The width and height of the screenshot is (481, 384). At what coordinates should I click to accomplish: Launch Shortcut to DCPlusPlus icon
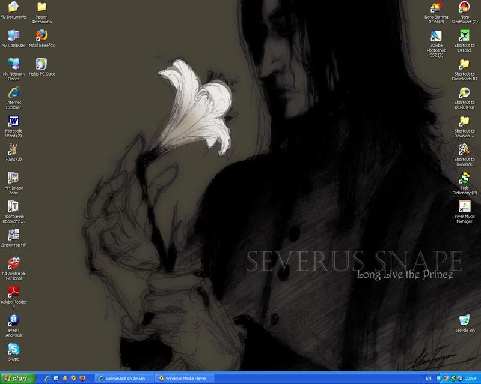tap(464, 98)
